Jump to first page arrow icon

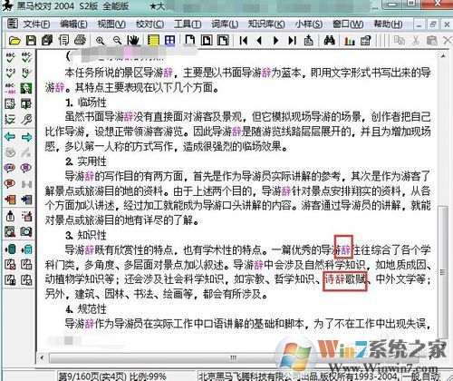[x=244, y=40]
